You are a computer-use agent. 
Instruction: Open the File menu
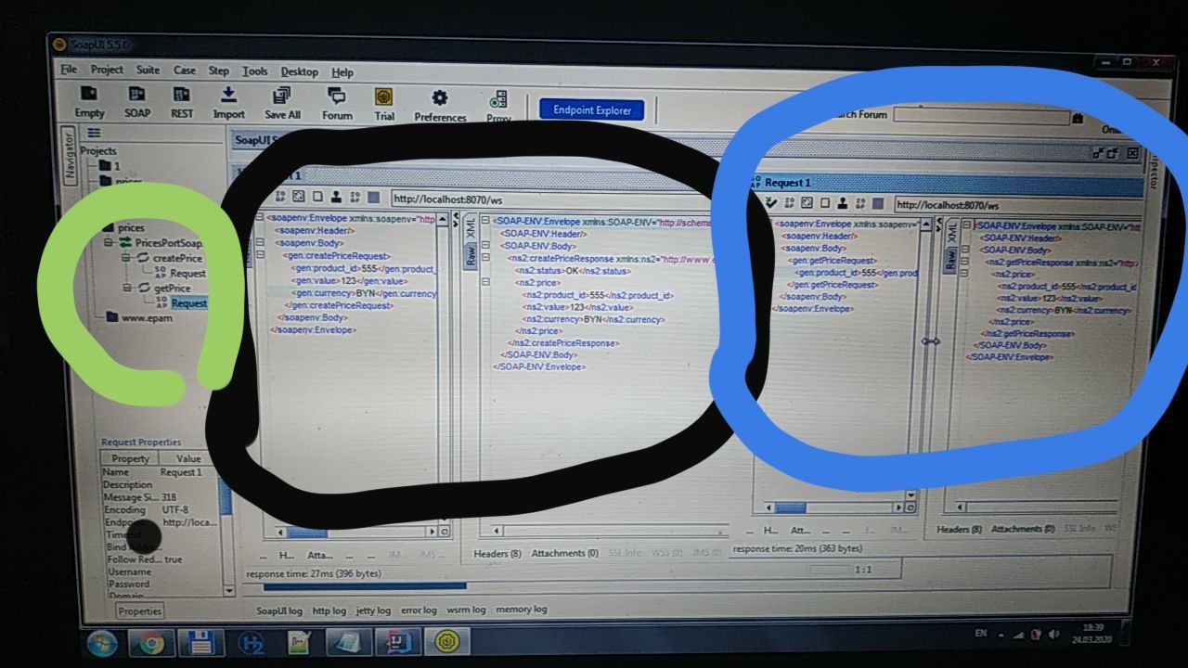point(69,70)
